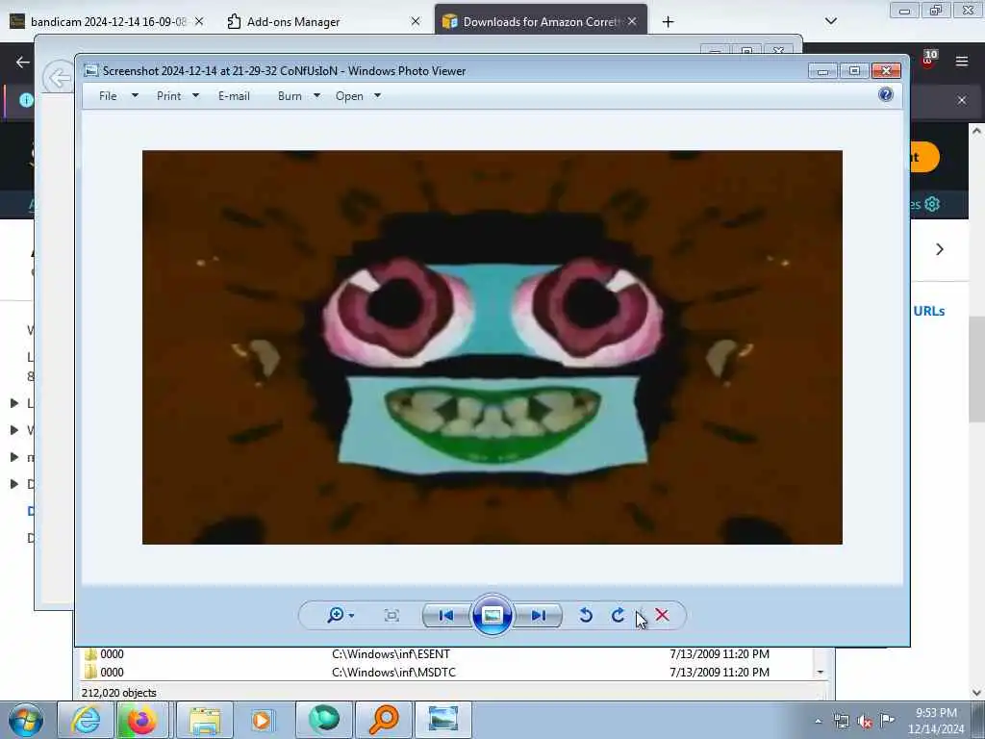The height and width of the screenshot is (739, 985).
Task: Expand the Burn dropdown arrow
Action: point(316,96)
